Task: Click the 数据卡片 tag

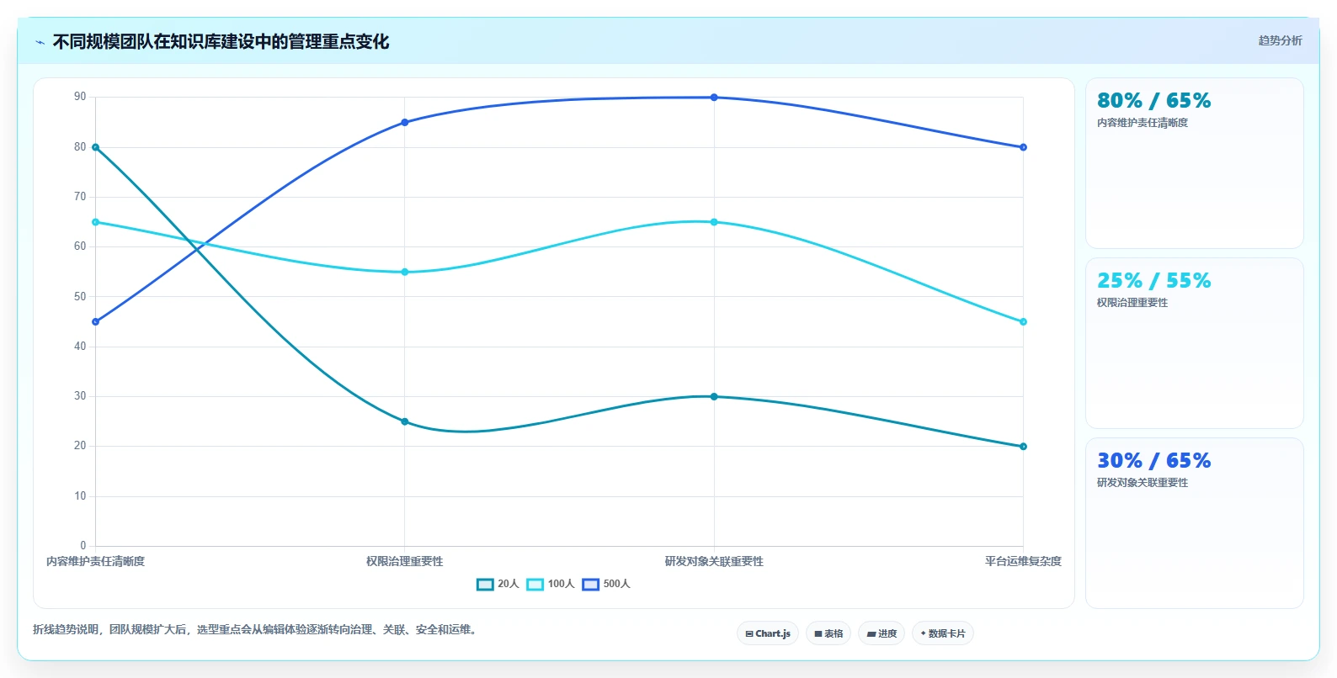Action: coord(943,633)
